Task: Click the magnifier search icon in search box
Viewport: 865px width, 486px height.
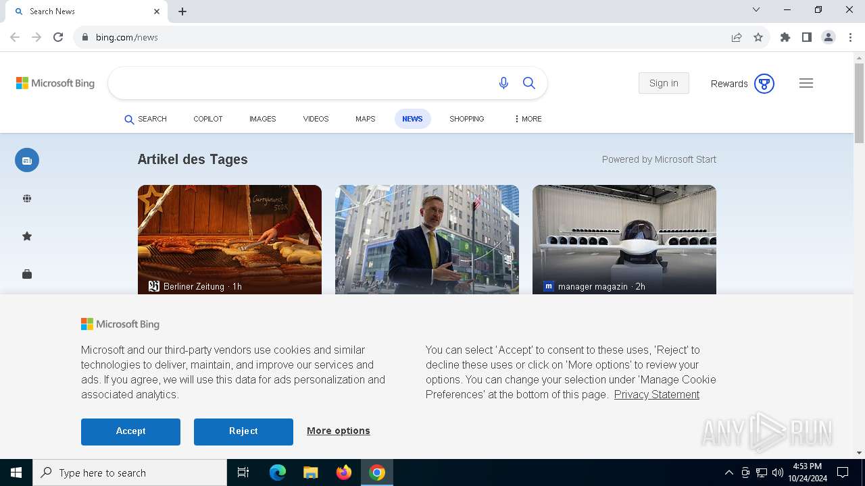Action: (x=529, y=83)
